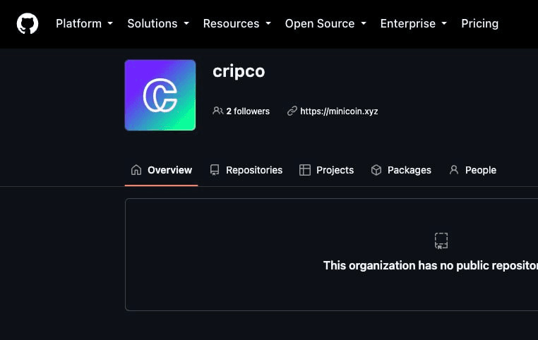Switch to the People tab

pos(473,170)
